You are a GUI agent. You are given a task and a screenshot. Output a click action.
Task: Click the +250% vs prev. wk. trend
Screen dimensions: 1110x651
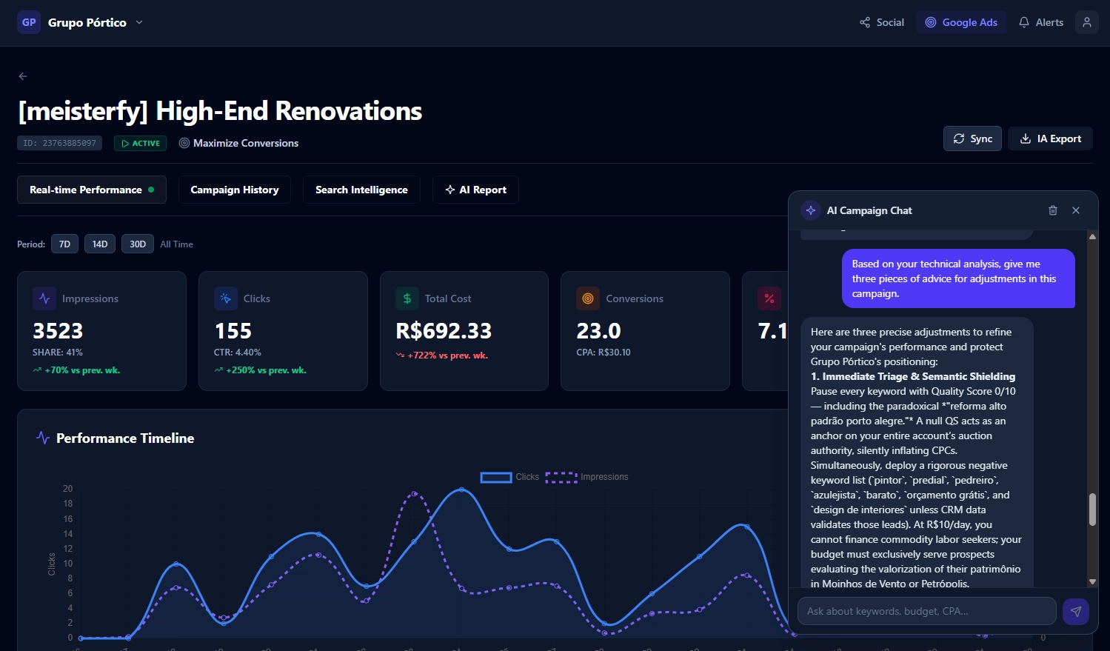point(260,370)
